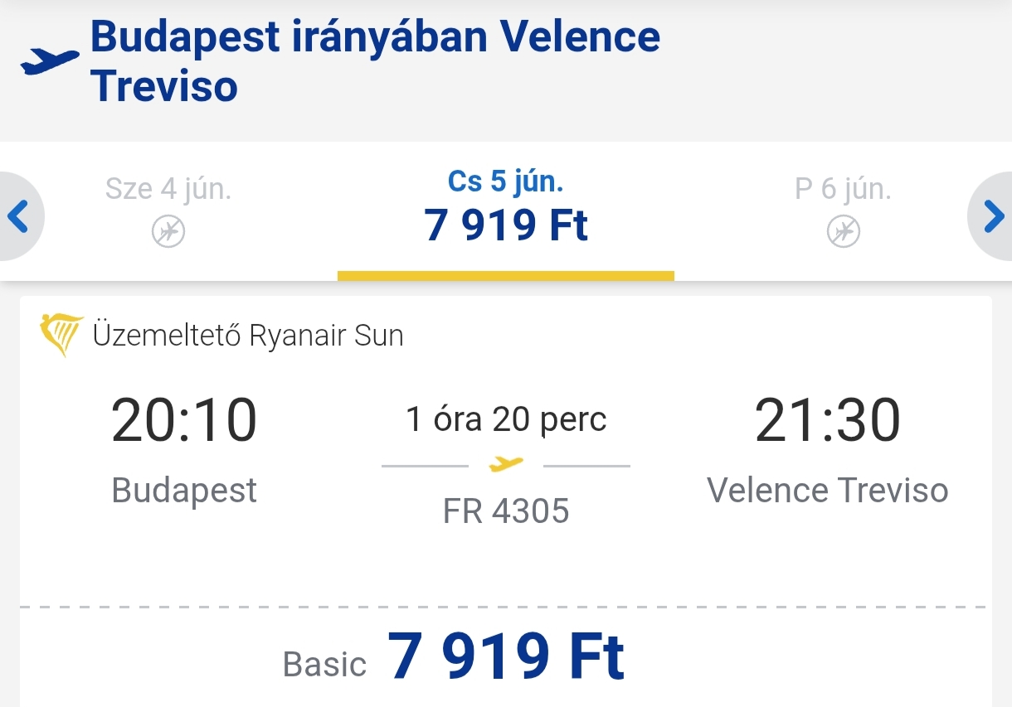1012x707 pixels.
Task: Click the Velence Treviso destination label
Action: tap(827, 490)
